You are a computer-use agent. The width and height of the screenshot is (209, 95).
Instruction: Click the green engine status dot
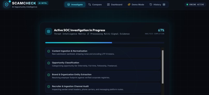click(x=187, y=4)
